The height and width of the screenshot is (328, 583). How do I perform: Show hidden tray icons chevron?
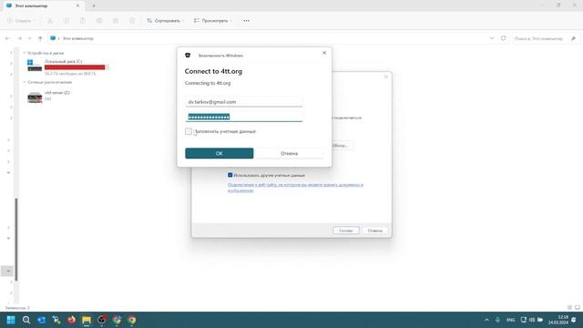(x=486, y=320)
